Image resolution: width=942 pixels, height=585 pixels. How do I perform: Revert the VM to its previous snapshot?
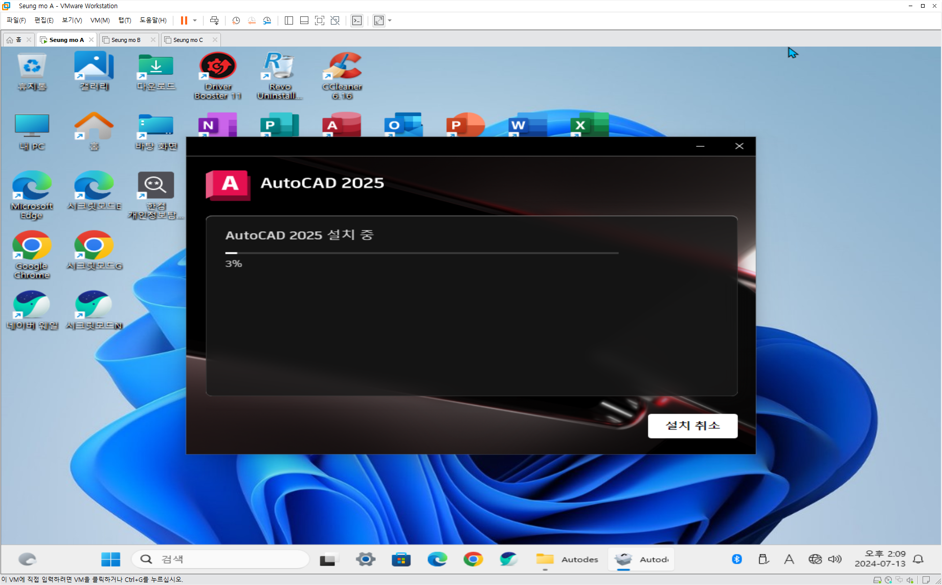tap(252, 20)
